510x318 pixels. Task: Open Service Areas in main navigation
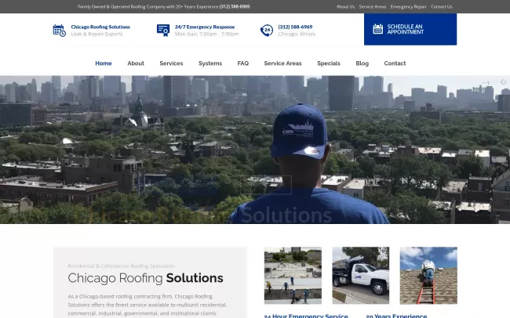[x=282, y=63]
